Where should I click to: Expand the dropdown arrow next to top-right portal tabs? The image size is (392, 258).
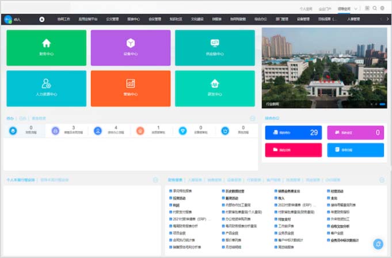tap(356, 9)
